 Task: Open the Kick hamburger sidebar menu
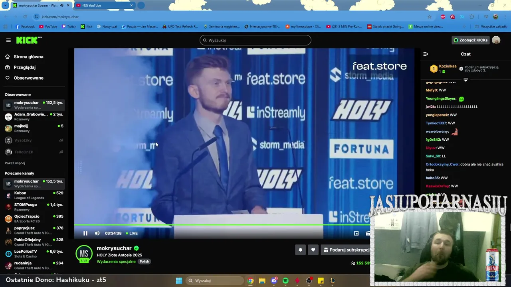click(x=8, y=40)
